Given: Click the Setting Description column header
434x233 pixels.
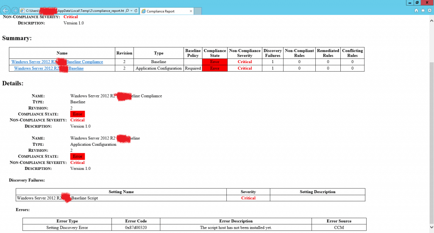Looking at the screenshot, I should [317, 192].
